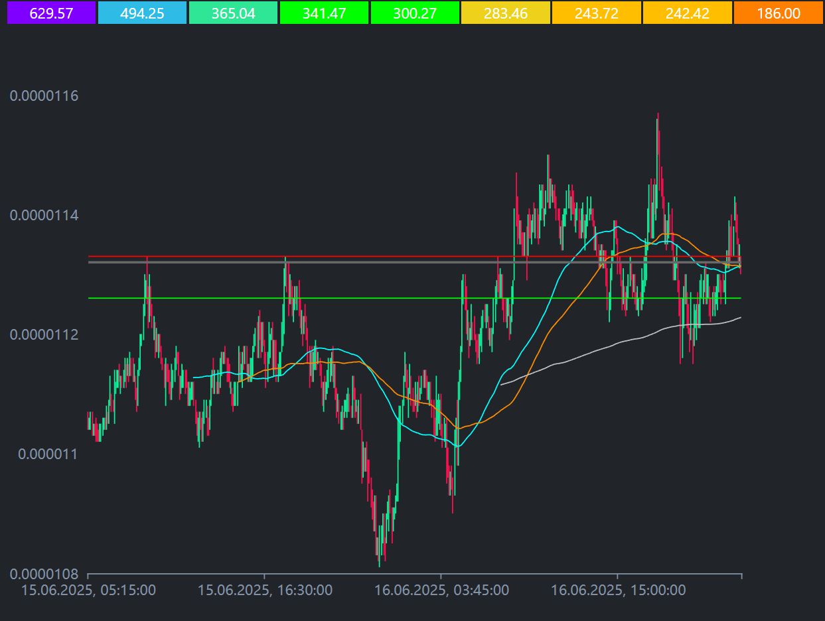Select the teal 365.04 value box
Screen dimensions: 825x621
click(x=233, y=13)
